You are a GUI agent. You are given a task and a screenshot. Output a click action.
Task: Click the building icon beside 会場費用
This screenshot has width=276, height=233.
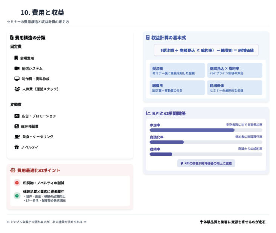16,58
